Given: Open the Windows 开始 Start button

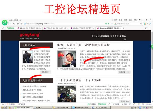Looking at the screenshot, I should coord(3,107).
